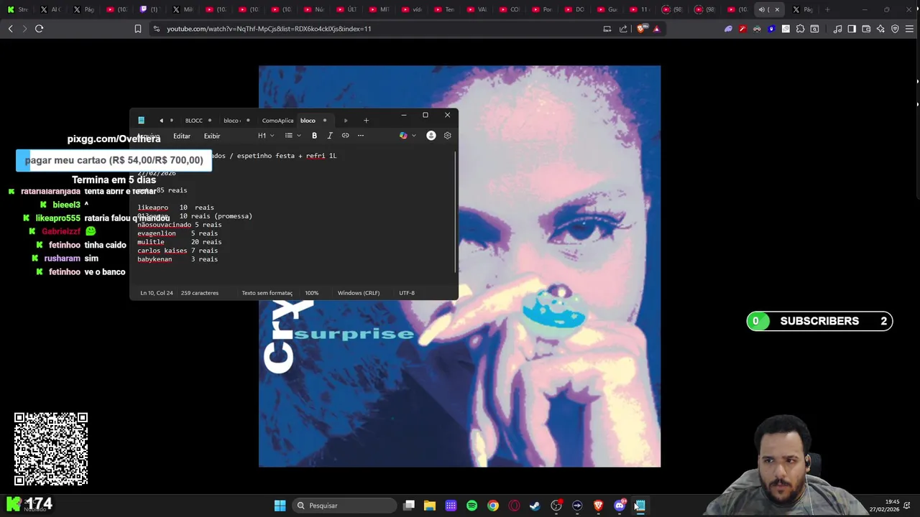920x517 pixels.
Task: Open the Brave wallet icon
Action: [x=866, y=29]
